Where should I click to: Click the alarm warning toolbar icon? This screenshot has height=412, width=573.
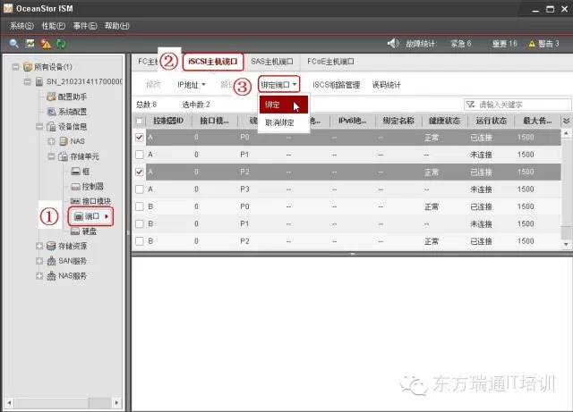click(x=46, y=44)
